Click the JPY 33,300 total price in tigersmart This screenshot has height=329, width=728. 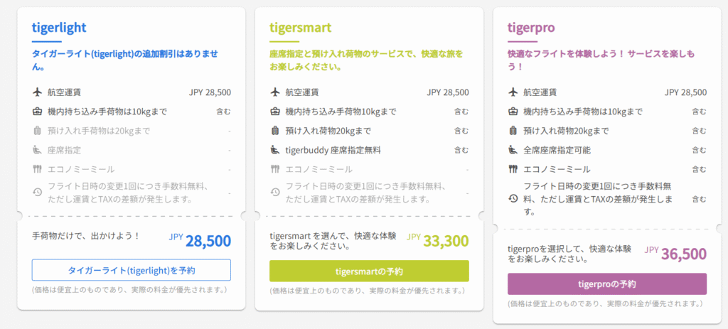437,240
